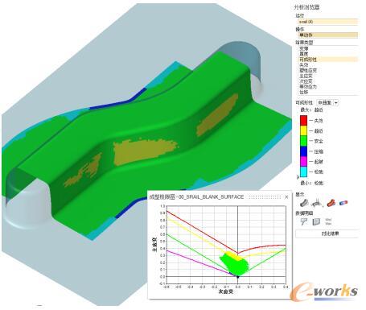Image resolution: width=366 pixels, height=310 pixels.
Task: Select the 塑性应变 result type
Action: click(308, 70)
